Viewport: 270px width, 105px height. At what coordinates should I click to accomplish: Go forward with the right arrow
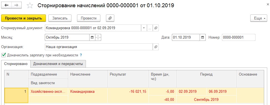point(16,5)
